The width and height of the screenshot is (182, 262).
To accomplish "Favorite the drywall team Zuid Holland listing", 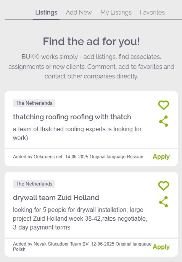I will [164, 186].
